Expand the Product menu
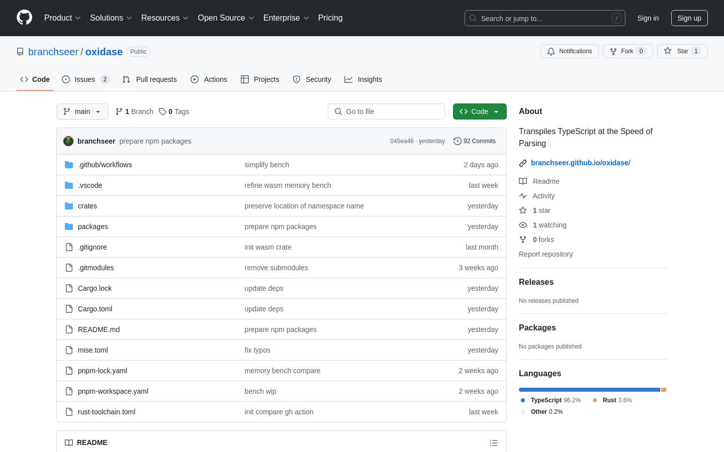 click(x=62, y=18)
